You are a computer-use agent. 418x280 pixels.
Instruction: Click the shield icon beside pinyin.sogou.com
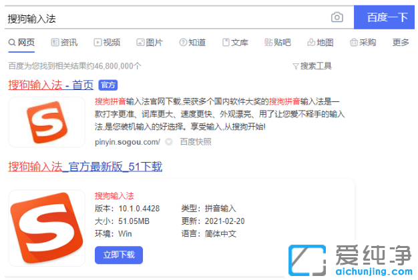click(x=169, y=141)
